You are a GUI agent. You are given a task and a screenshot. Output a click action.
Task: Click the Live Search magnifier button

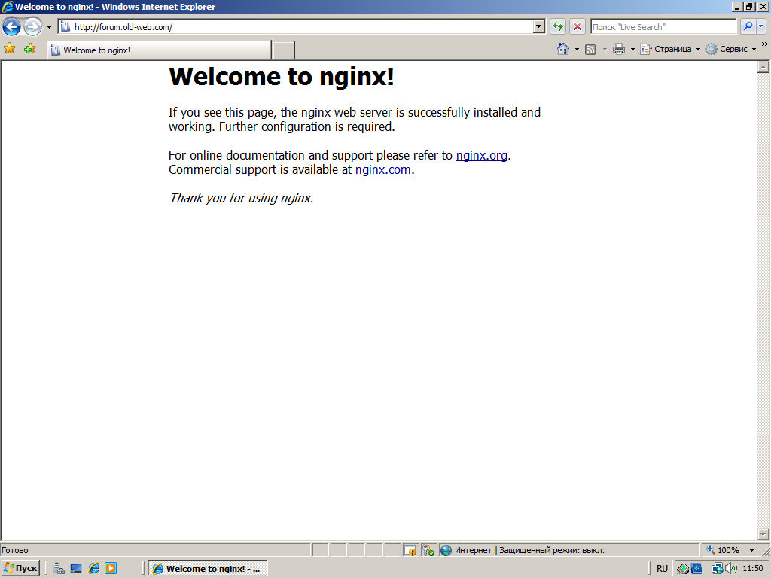tap(748, 26)
